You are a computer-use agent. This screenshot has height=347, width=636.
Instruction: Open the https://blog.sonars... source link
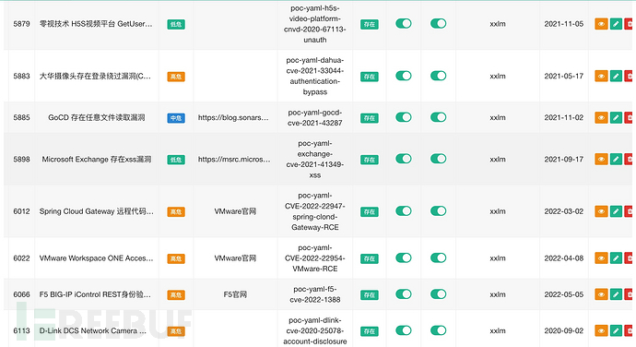click(233, 117)
